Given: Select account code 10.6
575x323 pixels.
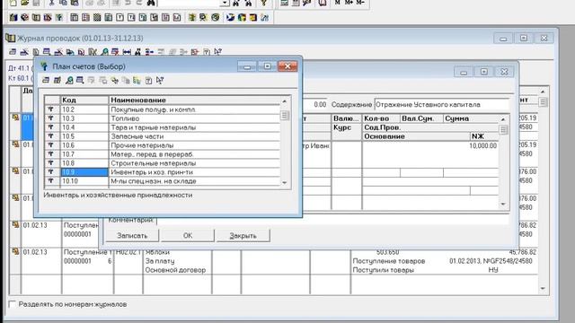Looking at the screenshot, I should (x=84, y=145).
